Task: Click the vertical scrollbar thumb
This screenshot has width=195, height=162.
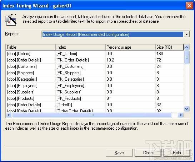Action: 186,57
